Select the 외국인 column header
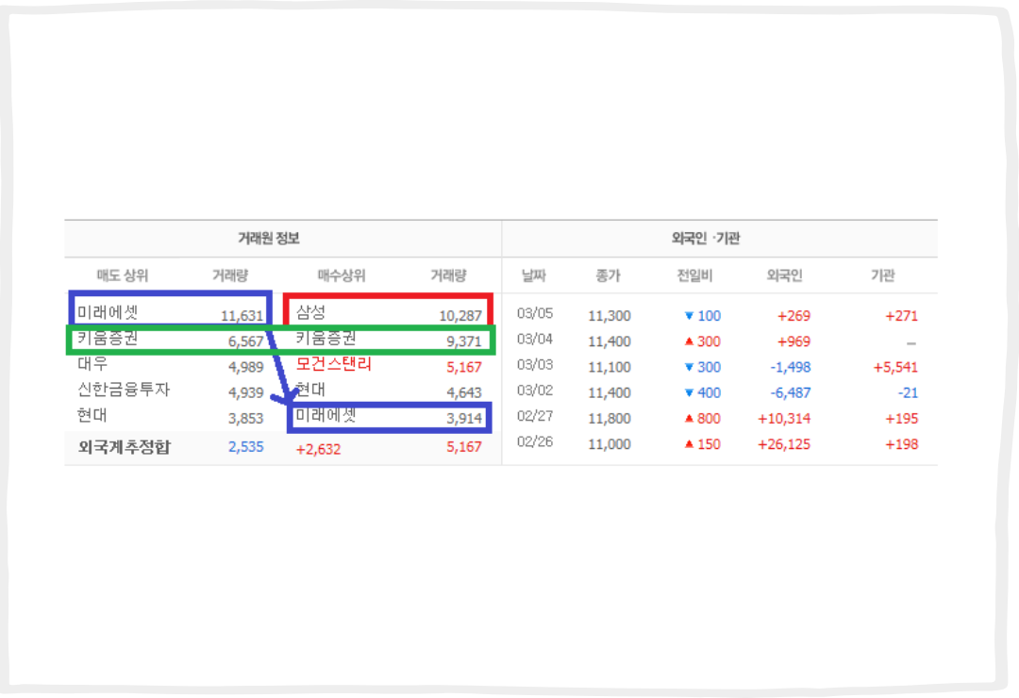Viewport: 1019px width, 698px height. click(784, 275)
